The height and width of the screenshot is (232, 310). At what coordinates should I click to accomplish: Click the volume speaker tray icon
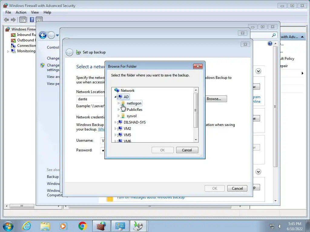click(x=279, y=226)
